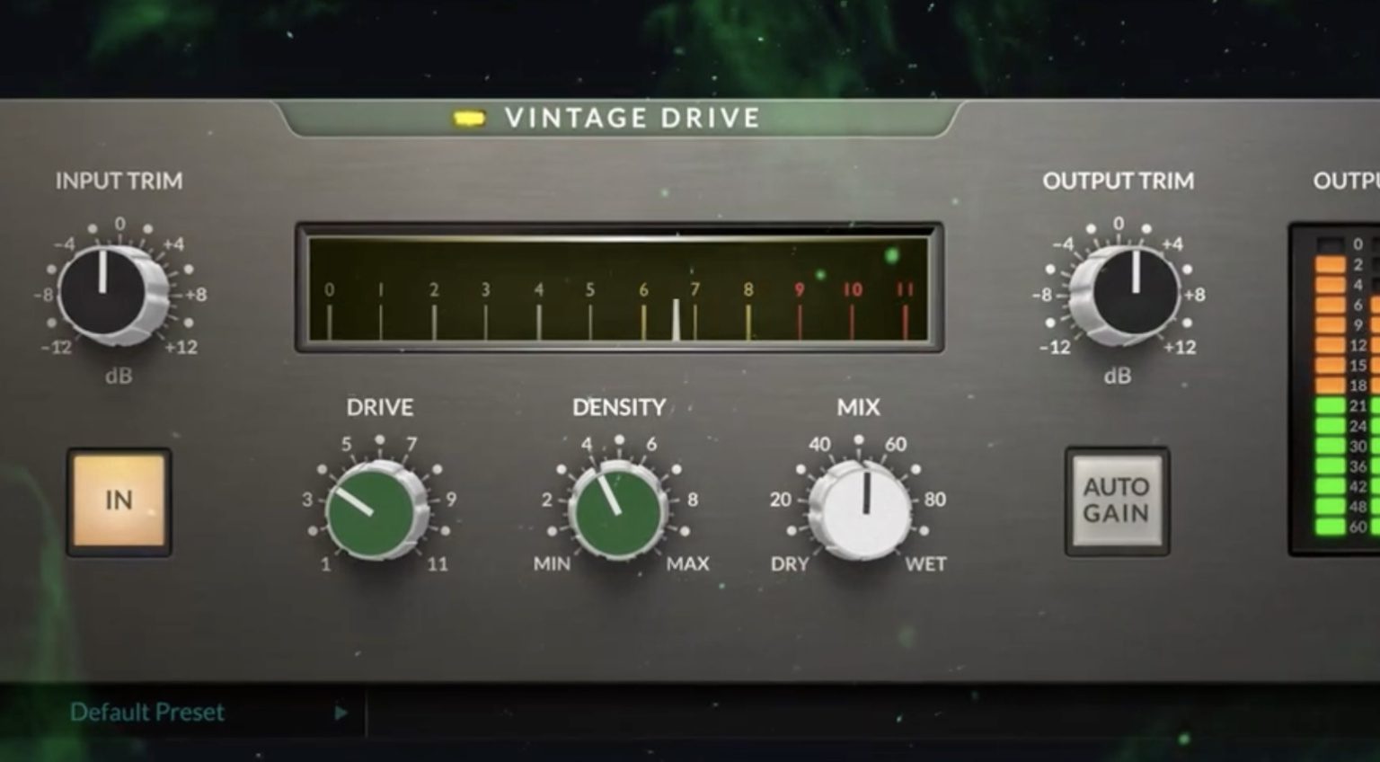Click the empty field beside Default Preset
Screen dimensions: 1380x762
click(809, 713)
